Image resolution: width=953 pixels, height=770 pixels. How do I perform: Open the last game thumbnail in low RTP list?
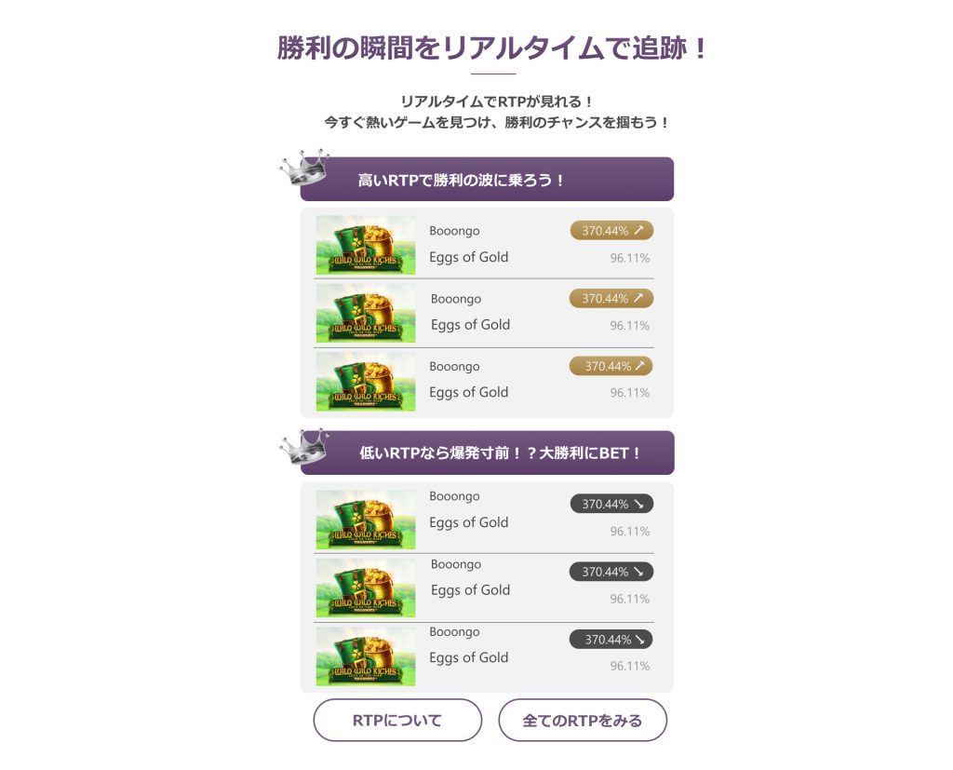point(366,656)
